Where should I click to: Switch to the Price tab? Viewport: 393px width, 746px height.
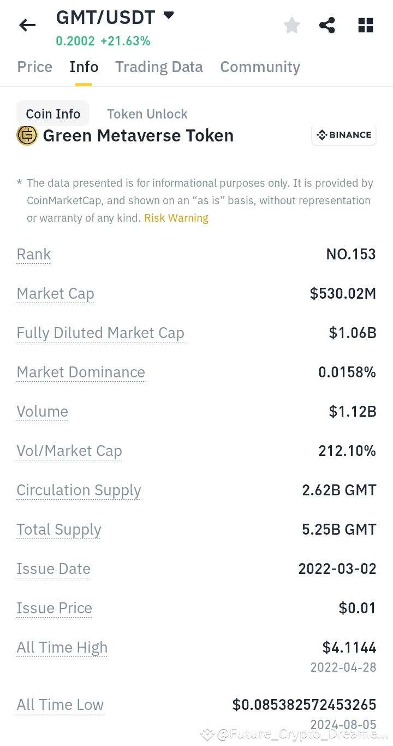[x=35, y=67]
